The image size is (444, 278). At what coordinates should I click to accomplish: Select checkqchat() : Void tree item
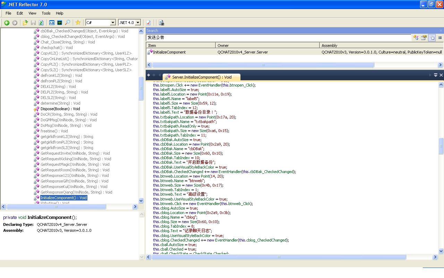click(57, 48)
